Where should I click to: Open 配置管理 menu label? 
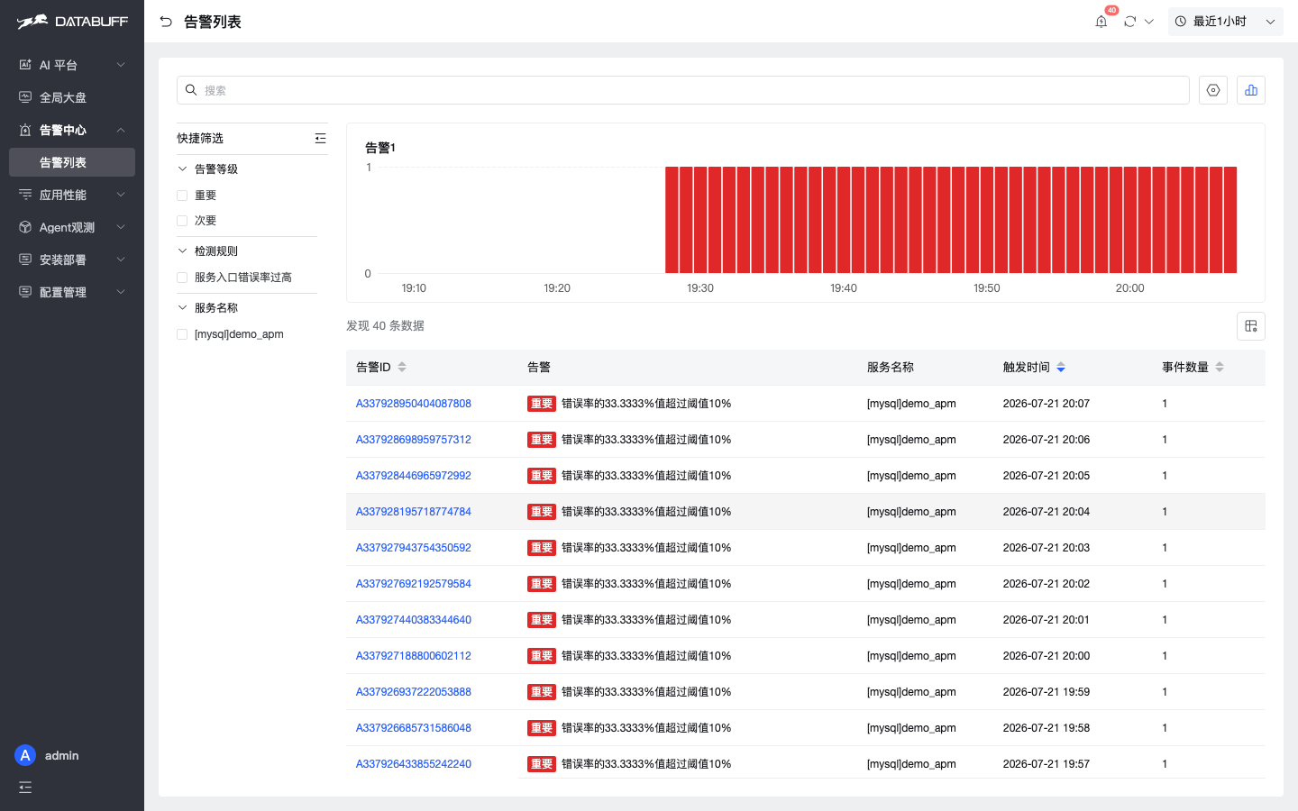point(63,292)
